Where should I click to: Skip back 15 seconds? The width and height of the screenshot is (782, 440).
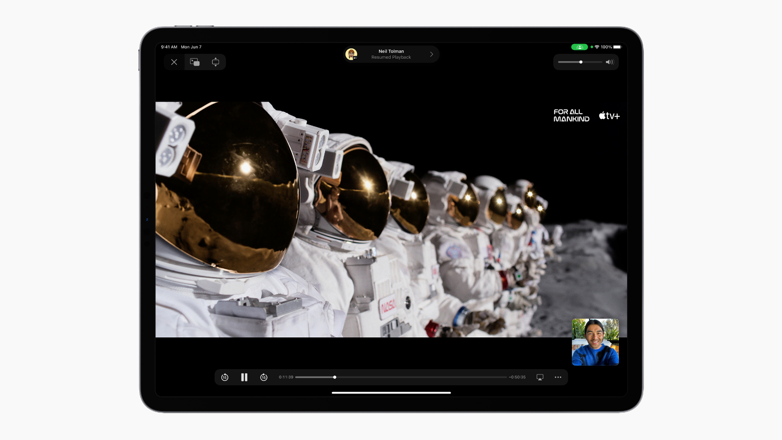pyautogui.click(x=224, y=377)
